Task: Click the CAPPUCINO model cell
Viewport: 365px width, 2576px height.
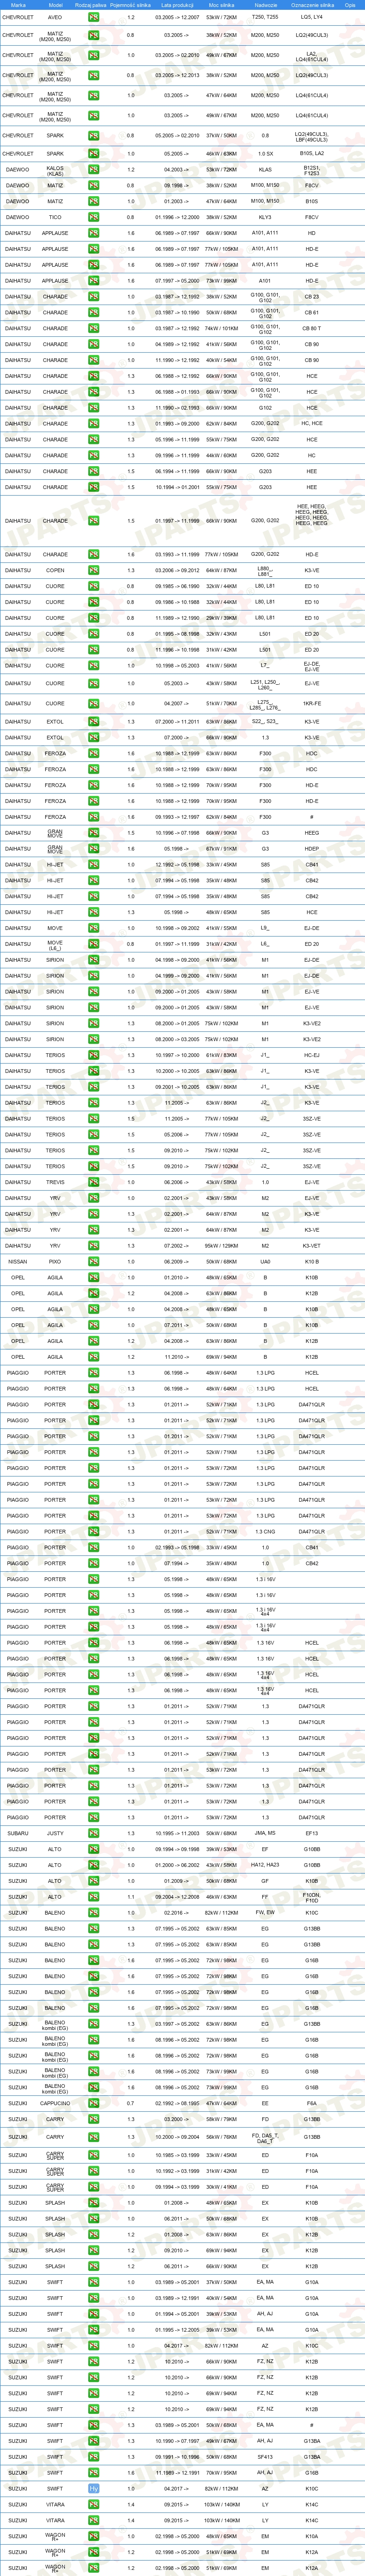Action: click(x=55, y=2103)
